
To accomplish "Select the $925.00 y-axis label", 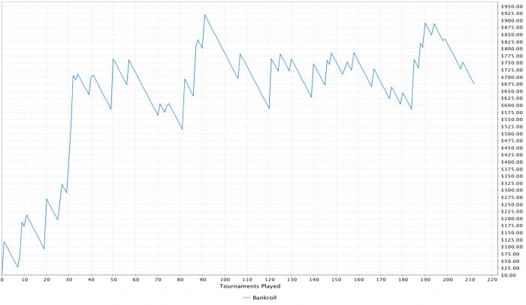I will pyautogui.click(x=512, y=14).
